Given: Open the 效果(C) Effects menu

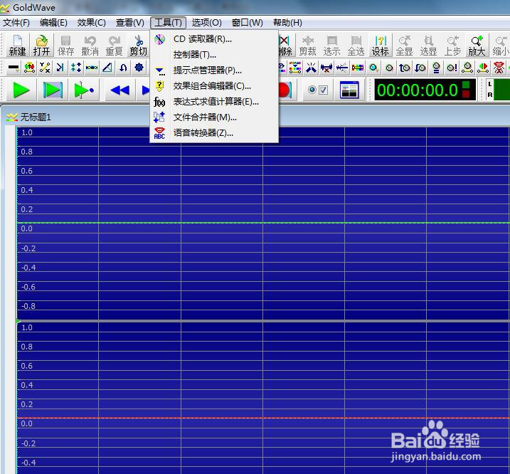Looking at the screenshot, I should coord(91,23).
